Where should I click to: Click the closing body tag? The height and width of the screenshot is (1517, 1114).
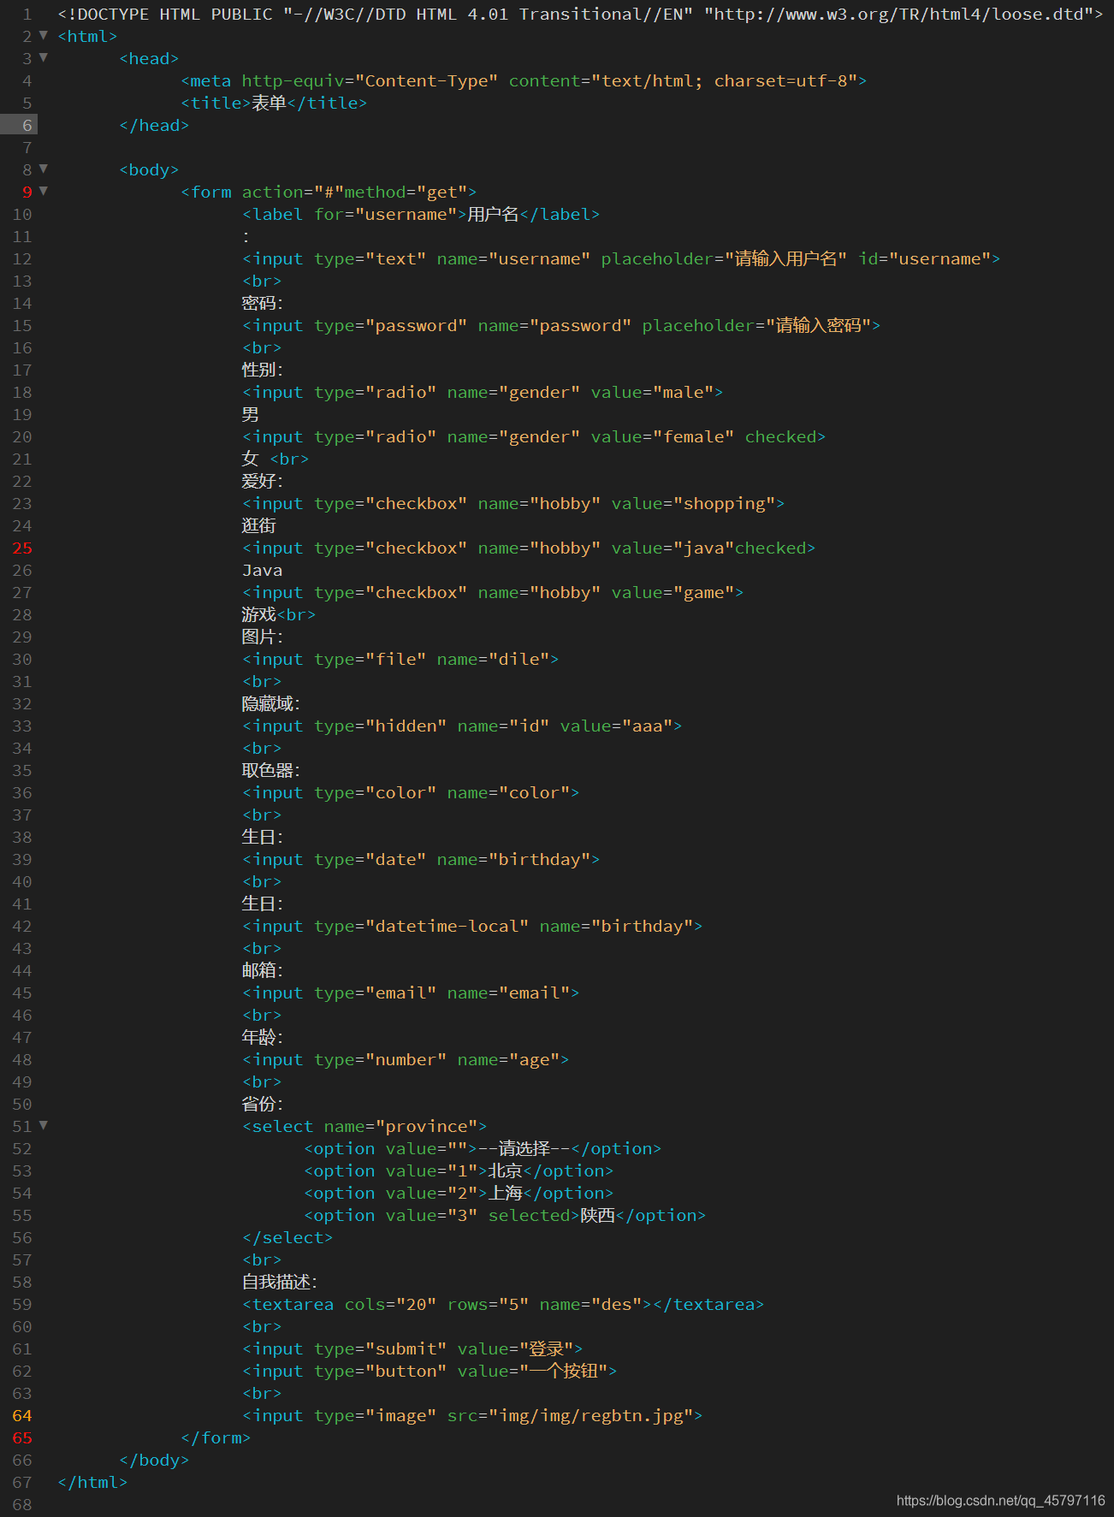coord(154,1460)
